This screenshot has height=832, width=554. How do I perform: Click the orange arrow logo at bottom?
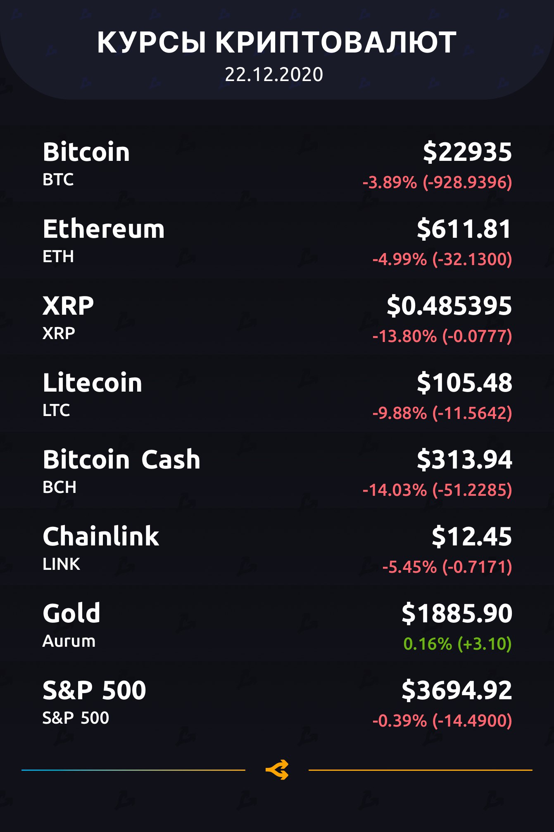click(x=277, y=770)
